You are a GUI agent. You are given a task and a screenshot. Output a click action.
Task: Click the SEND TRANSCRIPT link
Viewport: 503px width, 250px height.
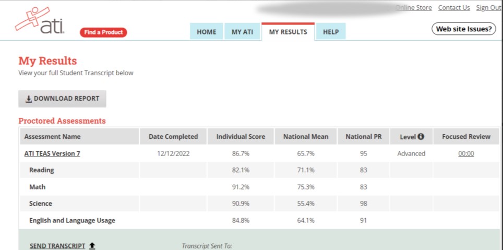point(57,246)
